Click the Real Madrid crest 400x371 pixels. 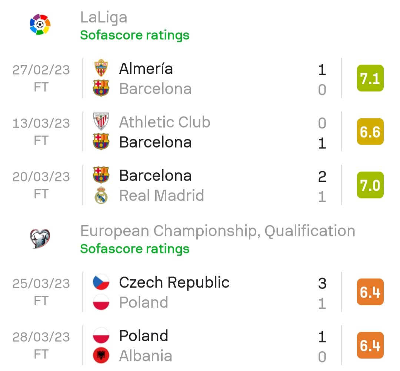(101, 195)
